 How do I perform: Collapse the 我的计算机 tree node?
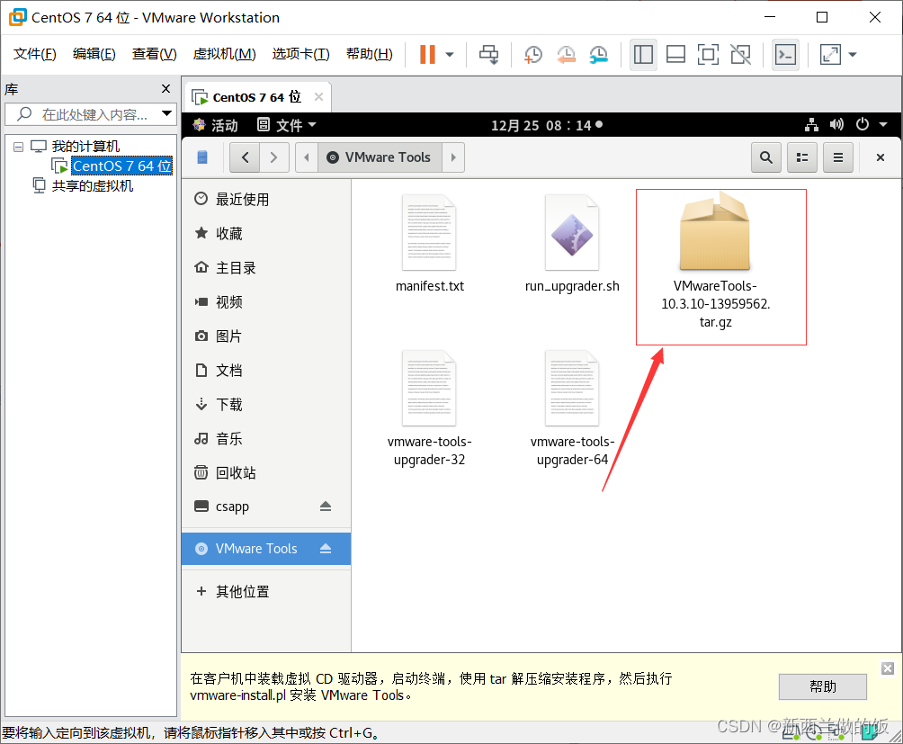coord(18,147)
